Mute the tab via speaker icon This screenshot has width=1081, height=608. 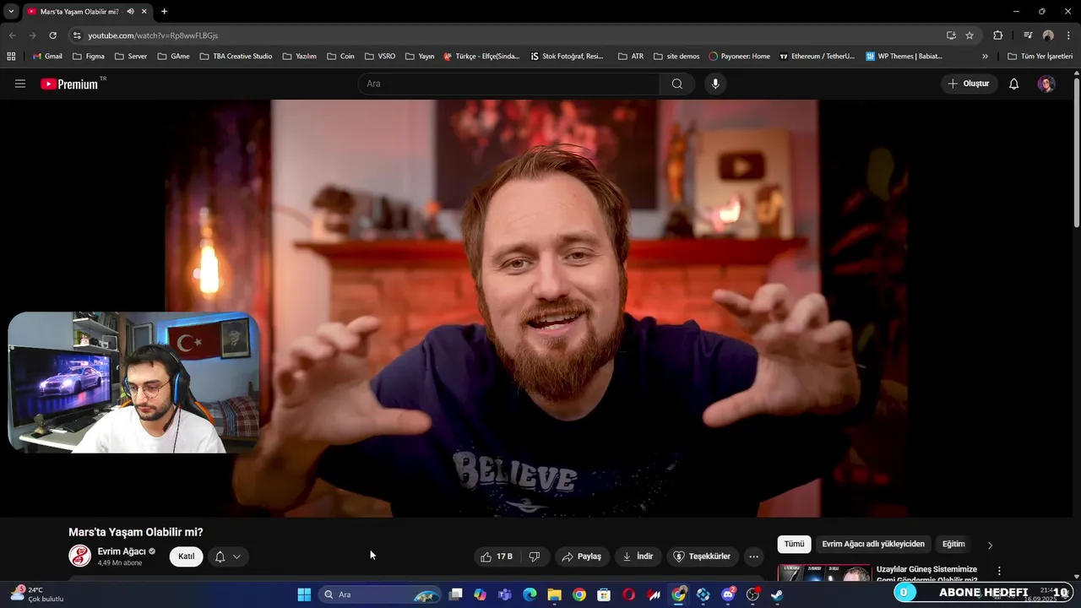tap(130, 12)
